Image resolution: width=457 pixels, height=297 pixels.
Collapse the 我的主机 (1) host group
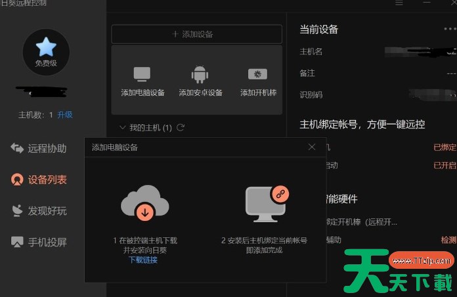122,127
